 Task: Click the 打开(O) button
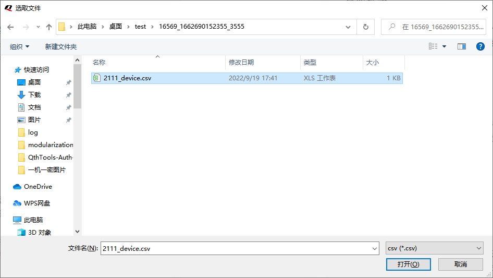pyautogui.click(x=409, y=264)
